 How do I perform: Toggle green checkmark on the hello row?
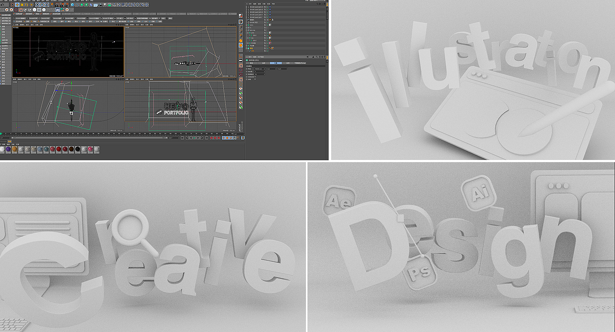tap(268, 25)
